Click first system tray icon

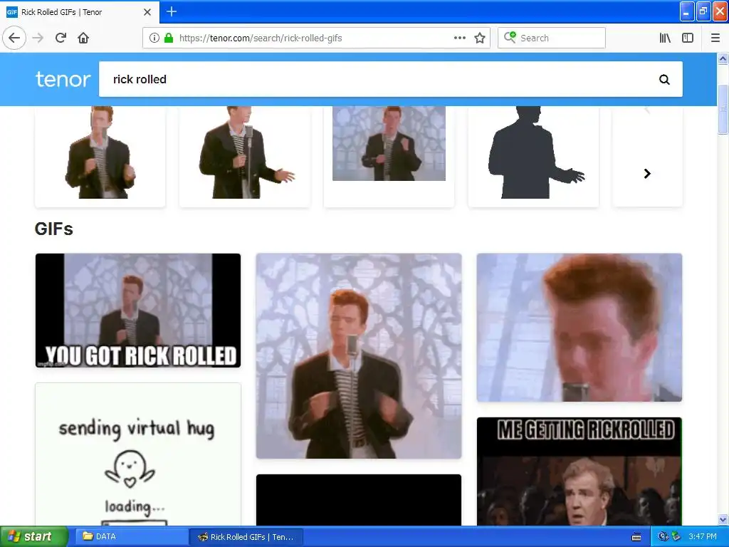(664, 536)
